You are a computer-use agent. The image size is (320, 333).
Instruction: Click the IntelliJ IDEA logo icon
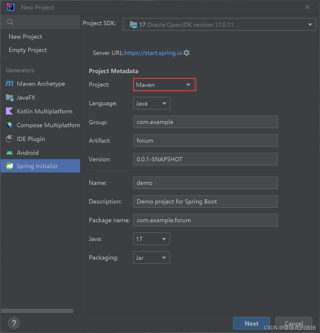click(11, 7)
